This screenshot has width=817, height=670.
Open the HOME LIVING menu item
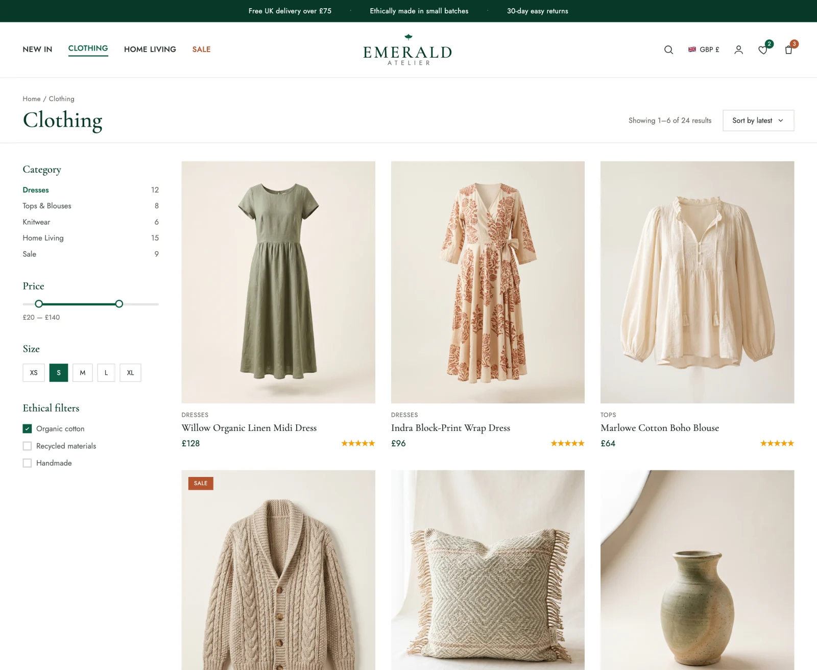[x=150, y=50]
